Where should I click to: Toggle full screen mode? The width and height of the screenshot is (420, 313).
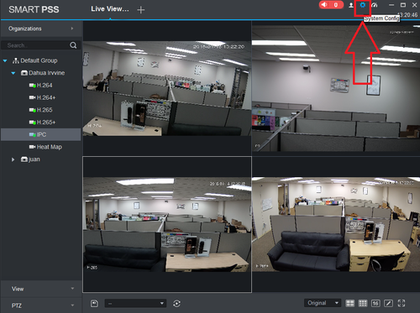pos(402,303)
